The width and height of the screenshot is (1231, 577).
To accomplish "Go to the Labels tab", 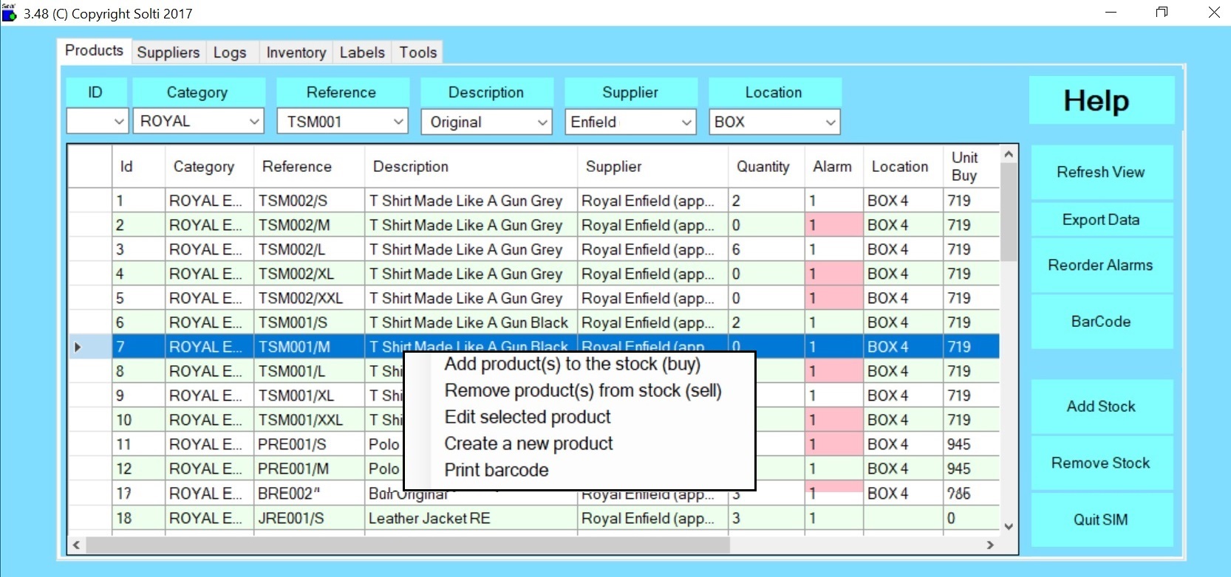I will pyautogui.click(x=362, y=52).
